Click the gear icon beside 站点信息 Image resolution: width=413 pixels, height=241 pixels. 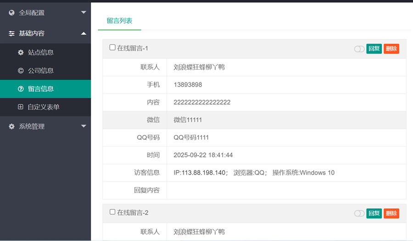pos(21,52)
